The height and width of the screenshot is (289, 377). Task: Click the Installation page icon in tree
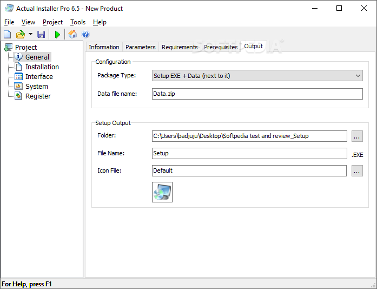click(x=18, y=67)
